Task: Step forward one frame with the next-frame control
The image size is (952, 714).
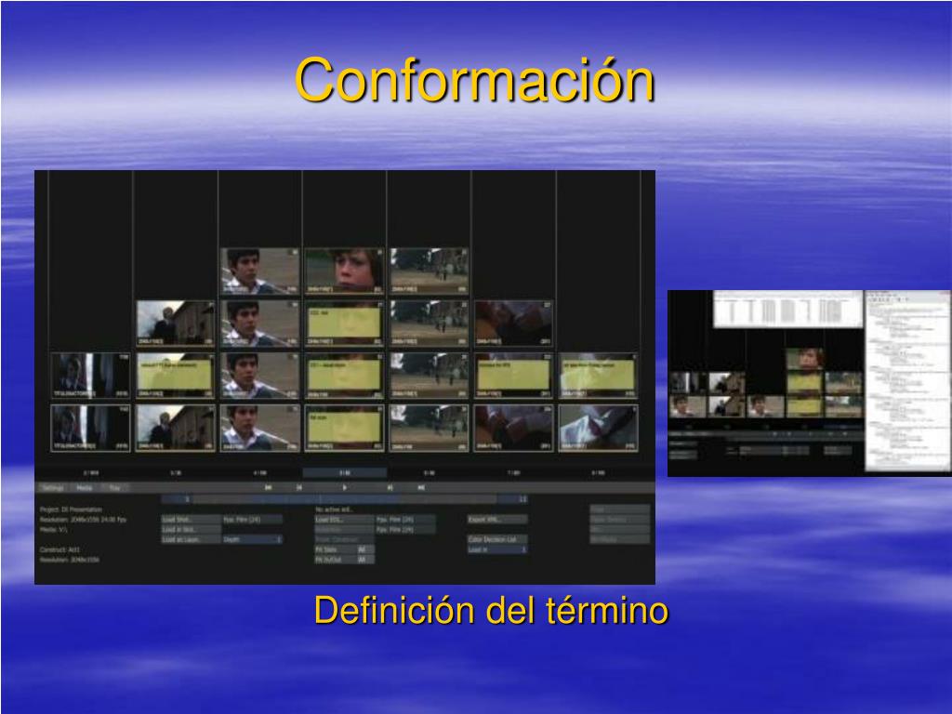Action: point(390,487)
